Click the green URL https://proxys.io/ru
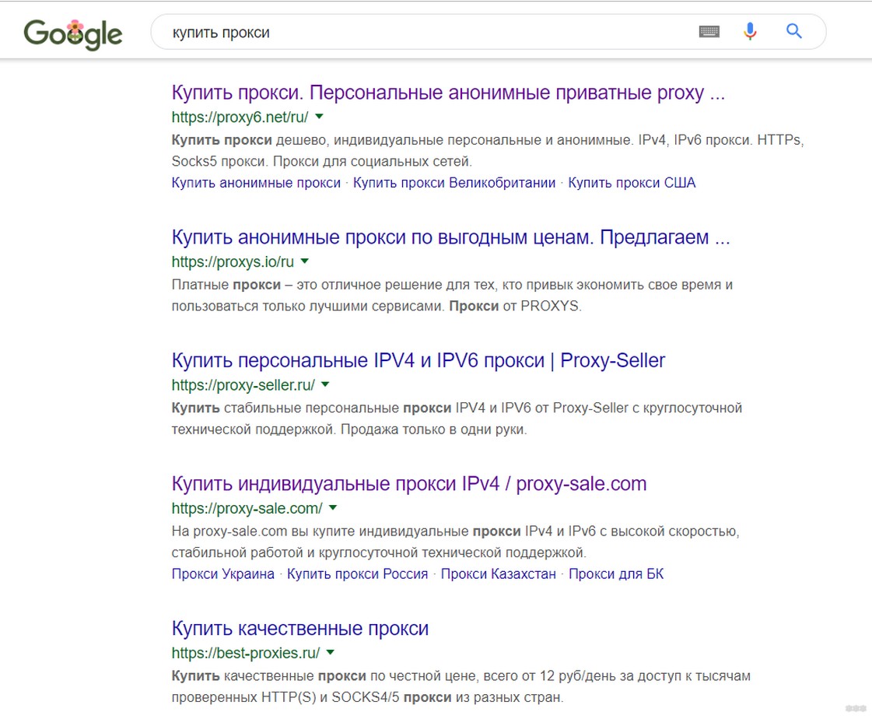Screen dimensions: 872x719 point(233,261)
